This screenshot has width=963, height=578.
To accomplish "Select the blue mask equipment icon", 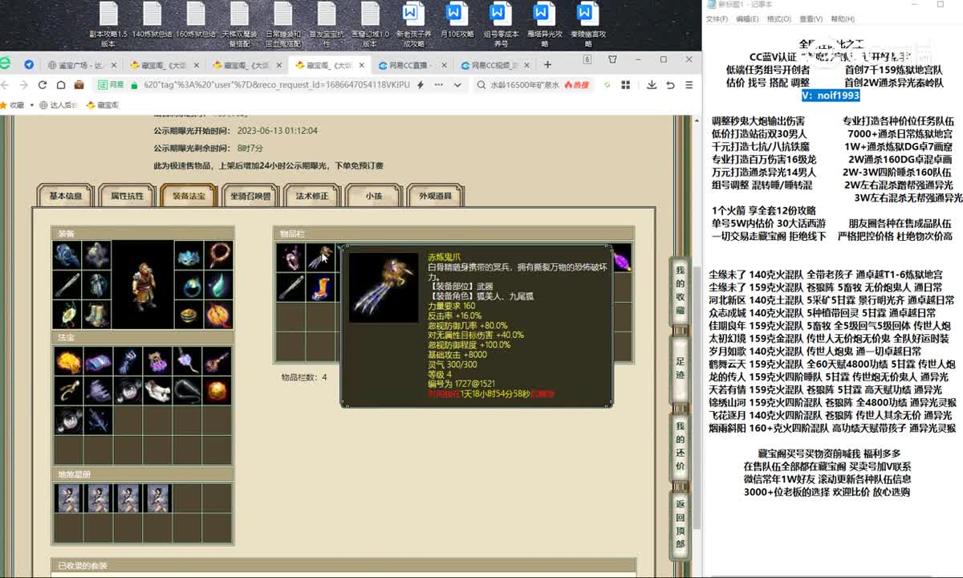I will click(x=188, y=255).
